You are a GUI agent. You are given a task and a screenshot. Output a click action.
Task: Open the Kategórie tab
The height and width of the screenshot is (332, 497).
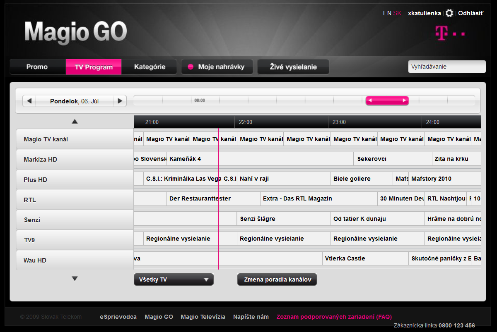(x=150, y=67)
